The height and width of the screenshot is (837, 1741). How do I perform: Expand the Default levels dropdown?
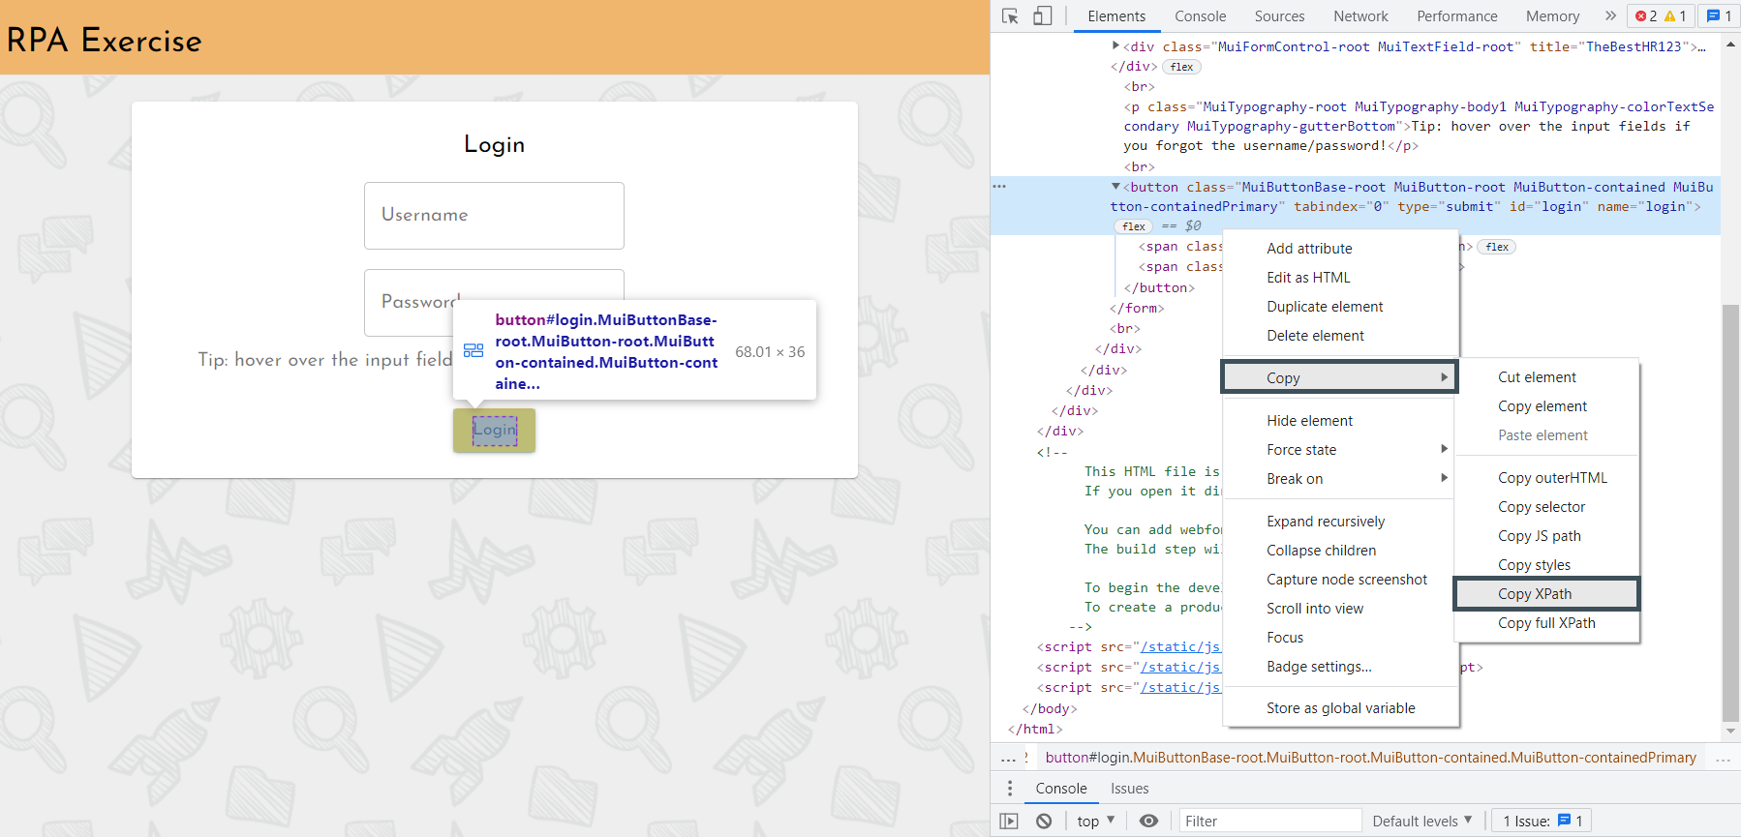(x=1421, y=821)
